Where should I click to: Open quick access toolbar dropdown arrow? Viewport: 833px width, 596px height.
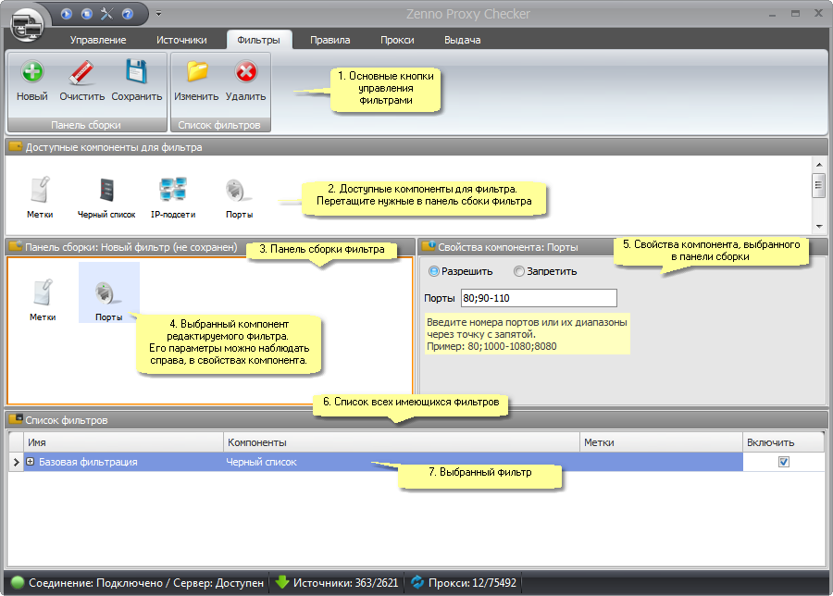(x=158, y=14)
